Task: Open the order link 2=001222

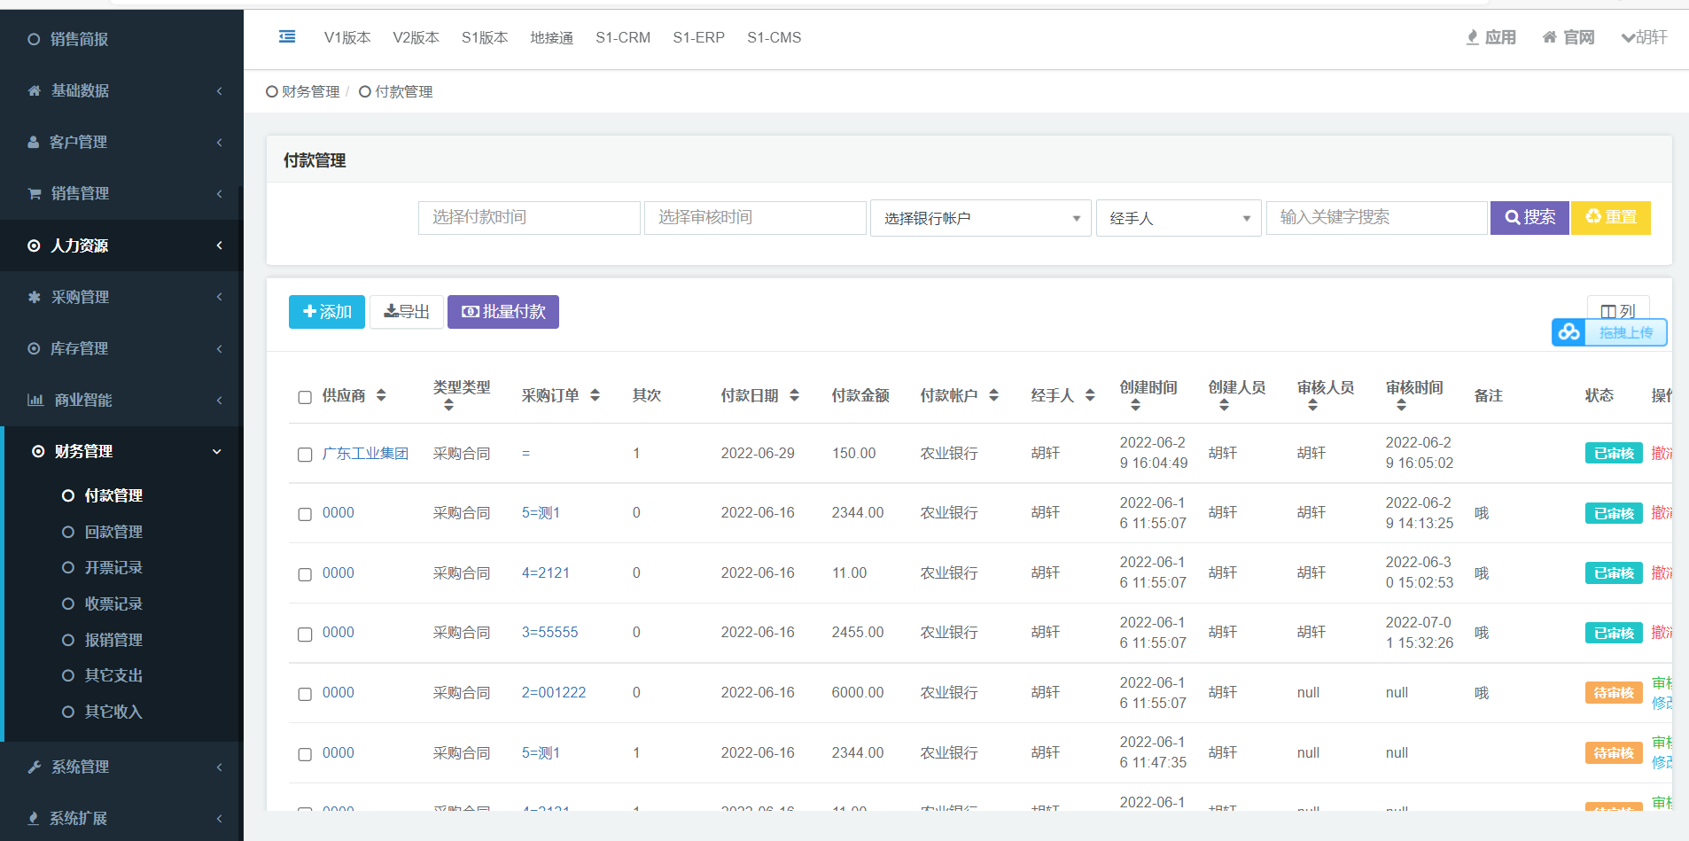Action: pyautogui.click(x=554, y=693)
